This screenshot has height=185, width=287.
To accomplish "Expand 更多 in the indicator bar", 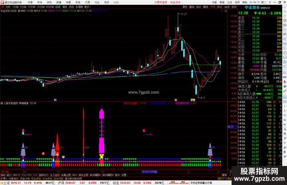I will 117,175.
